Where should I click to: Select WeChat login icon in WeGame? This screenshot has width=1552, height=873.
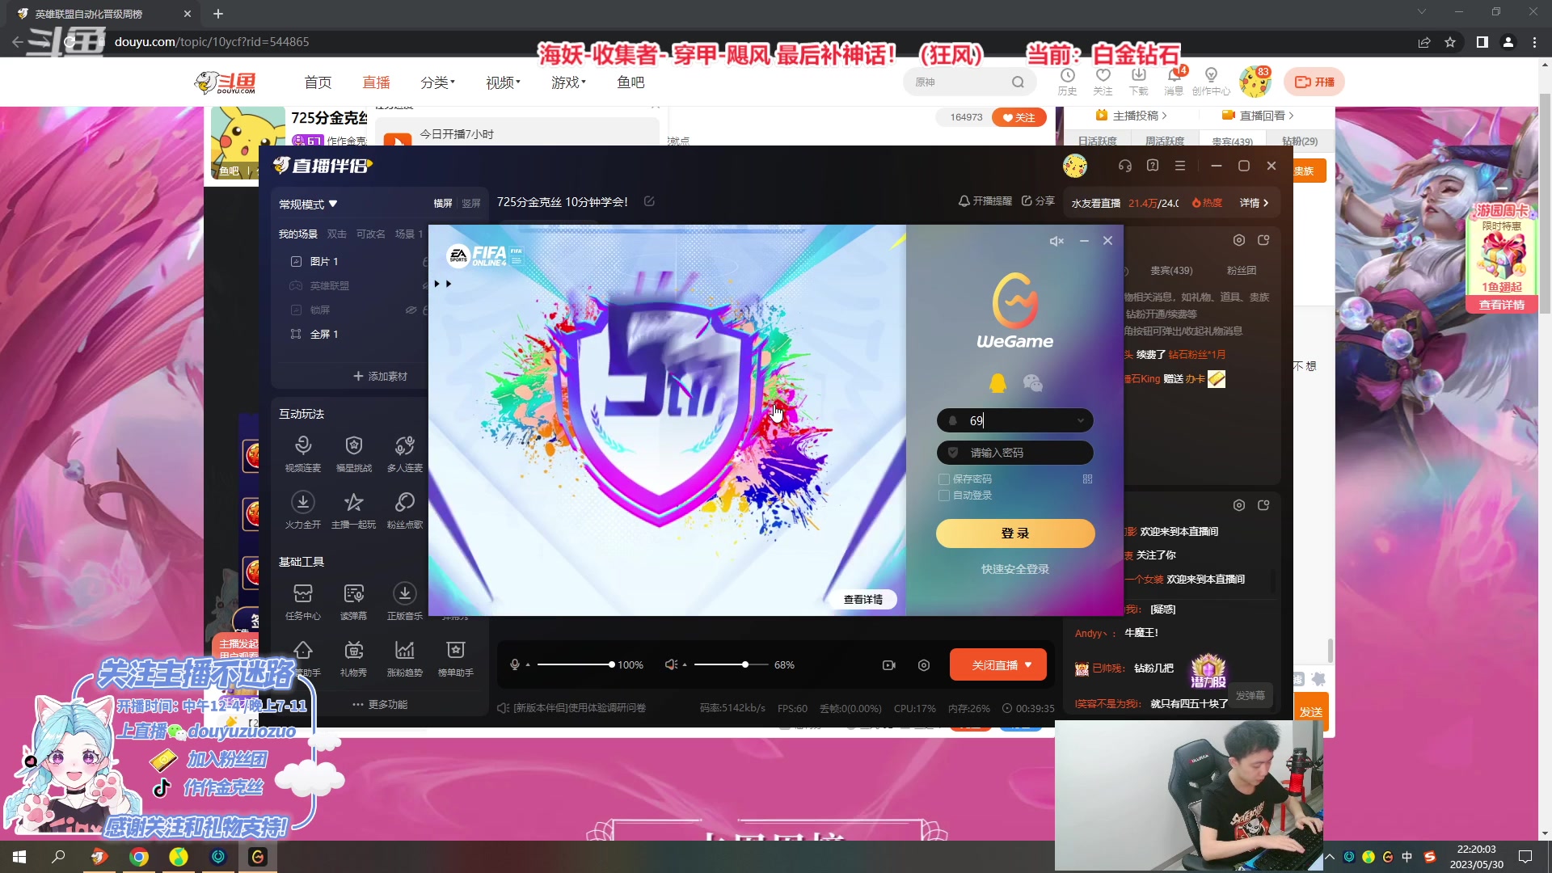[x=1033, y=383]
